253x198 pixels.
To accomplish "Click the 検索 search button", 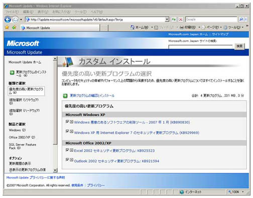I will pyautogui.click(x=239, y=46).
